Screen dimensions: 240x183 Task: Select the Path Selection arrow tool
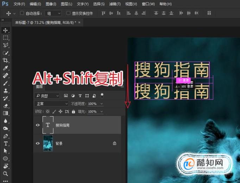pyautogui.click(x=6, y=151)
